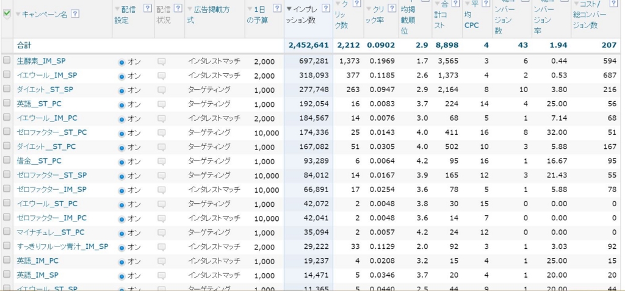Check the box for ゼロファクター_ST_PC row

pos(7,132)
